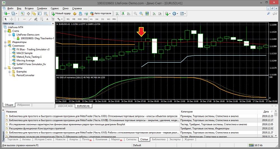The image size is (280, 149).
Task: Select the H4 timeframe button
Action: [97, 19]
